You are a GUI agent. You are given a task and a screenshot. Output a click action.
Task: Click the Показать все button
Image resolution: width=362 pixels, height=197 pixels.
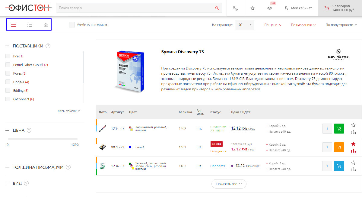pyautogui.click(x=229, y=184)
